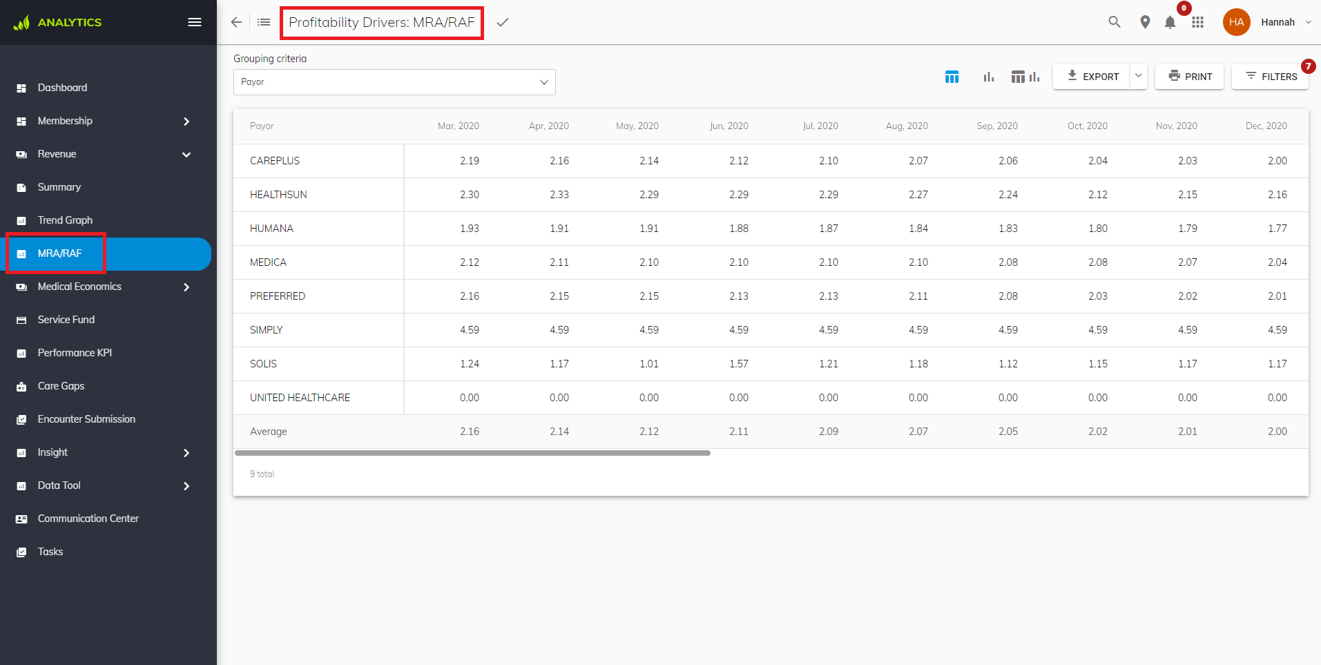This screenshot has height=665, width=1321.
Task: Click the '9 total' footer text
Action: pos(262,474)
